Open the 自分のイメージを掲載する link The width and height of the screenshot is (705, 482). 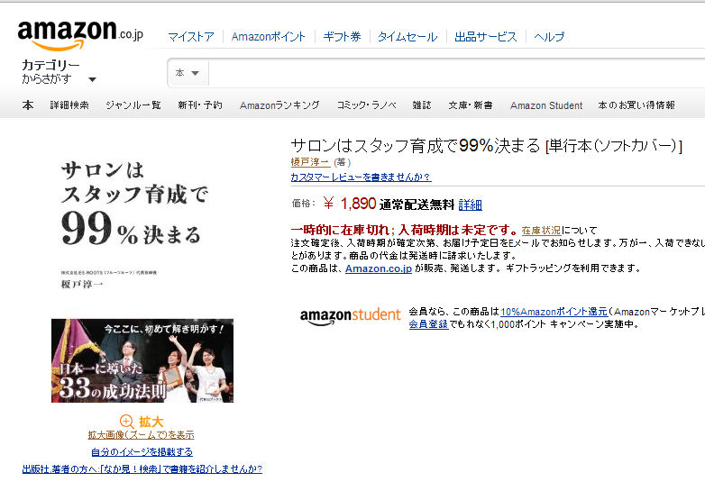click(142, 452)
